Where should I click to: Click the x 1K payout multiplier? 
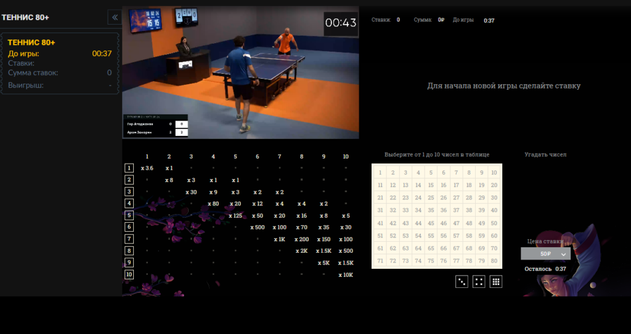(x=279, y=239)
